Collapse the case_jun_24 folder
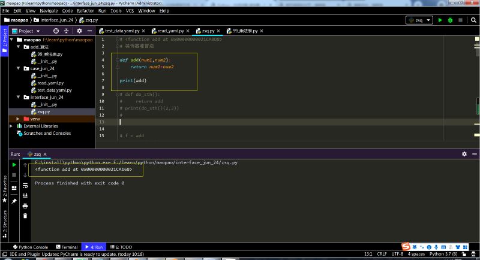The width and height of the screenshot is (480, 260). (x=19, y=68)
